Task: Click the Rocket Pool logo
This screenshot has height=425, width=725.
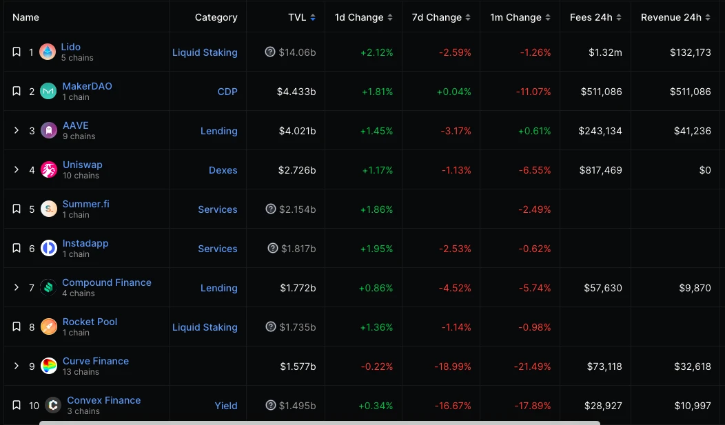Action: click(47, 326)
